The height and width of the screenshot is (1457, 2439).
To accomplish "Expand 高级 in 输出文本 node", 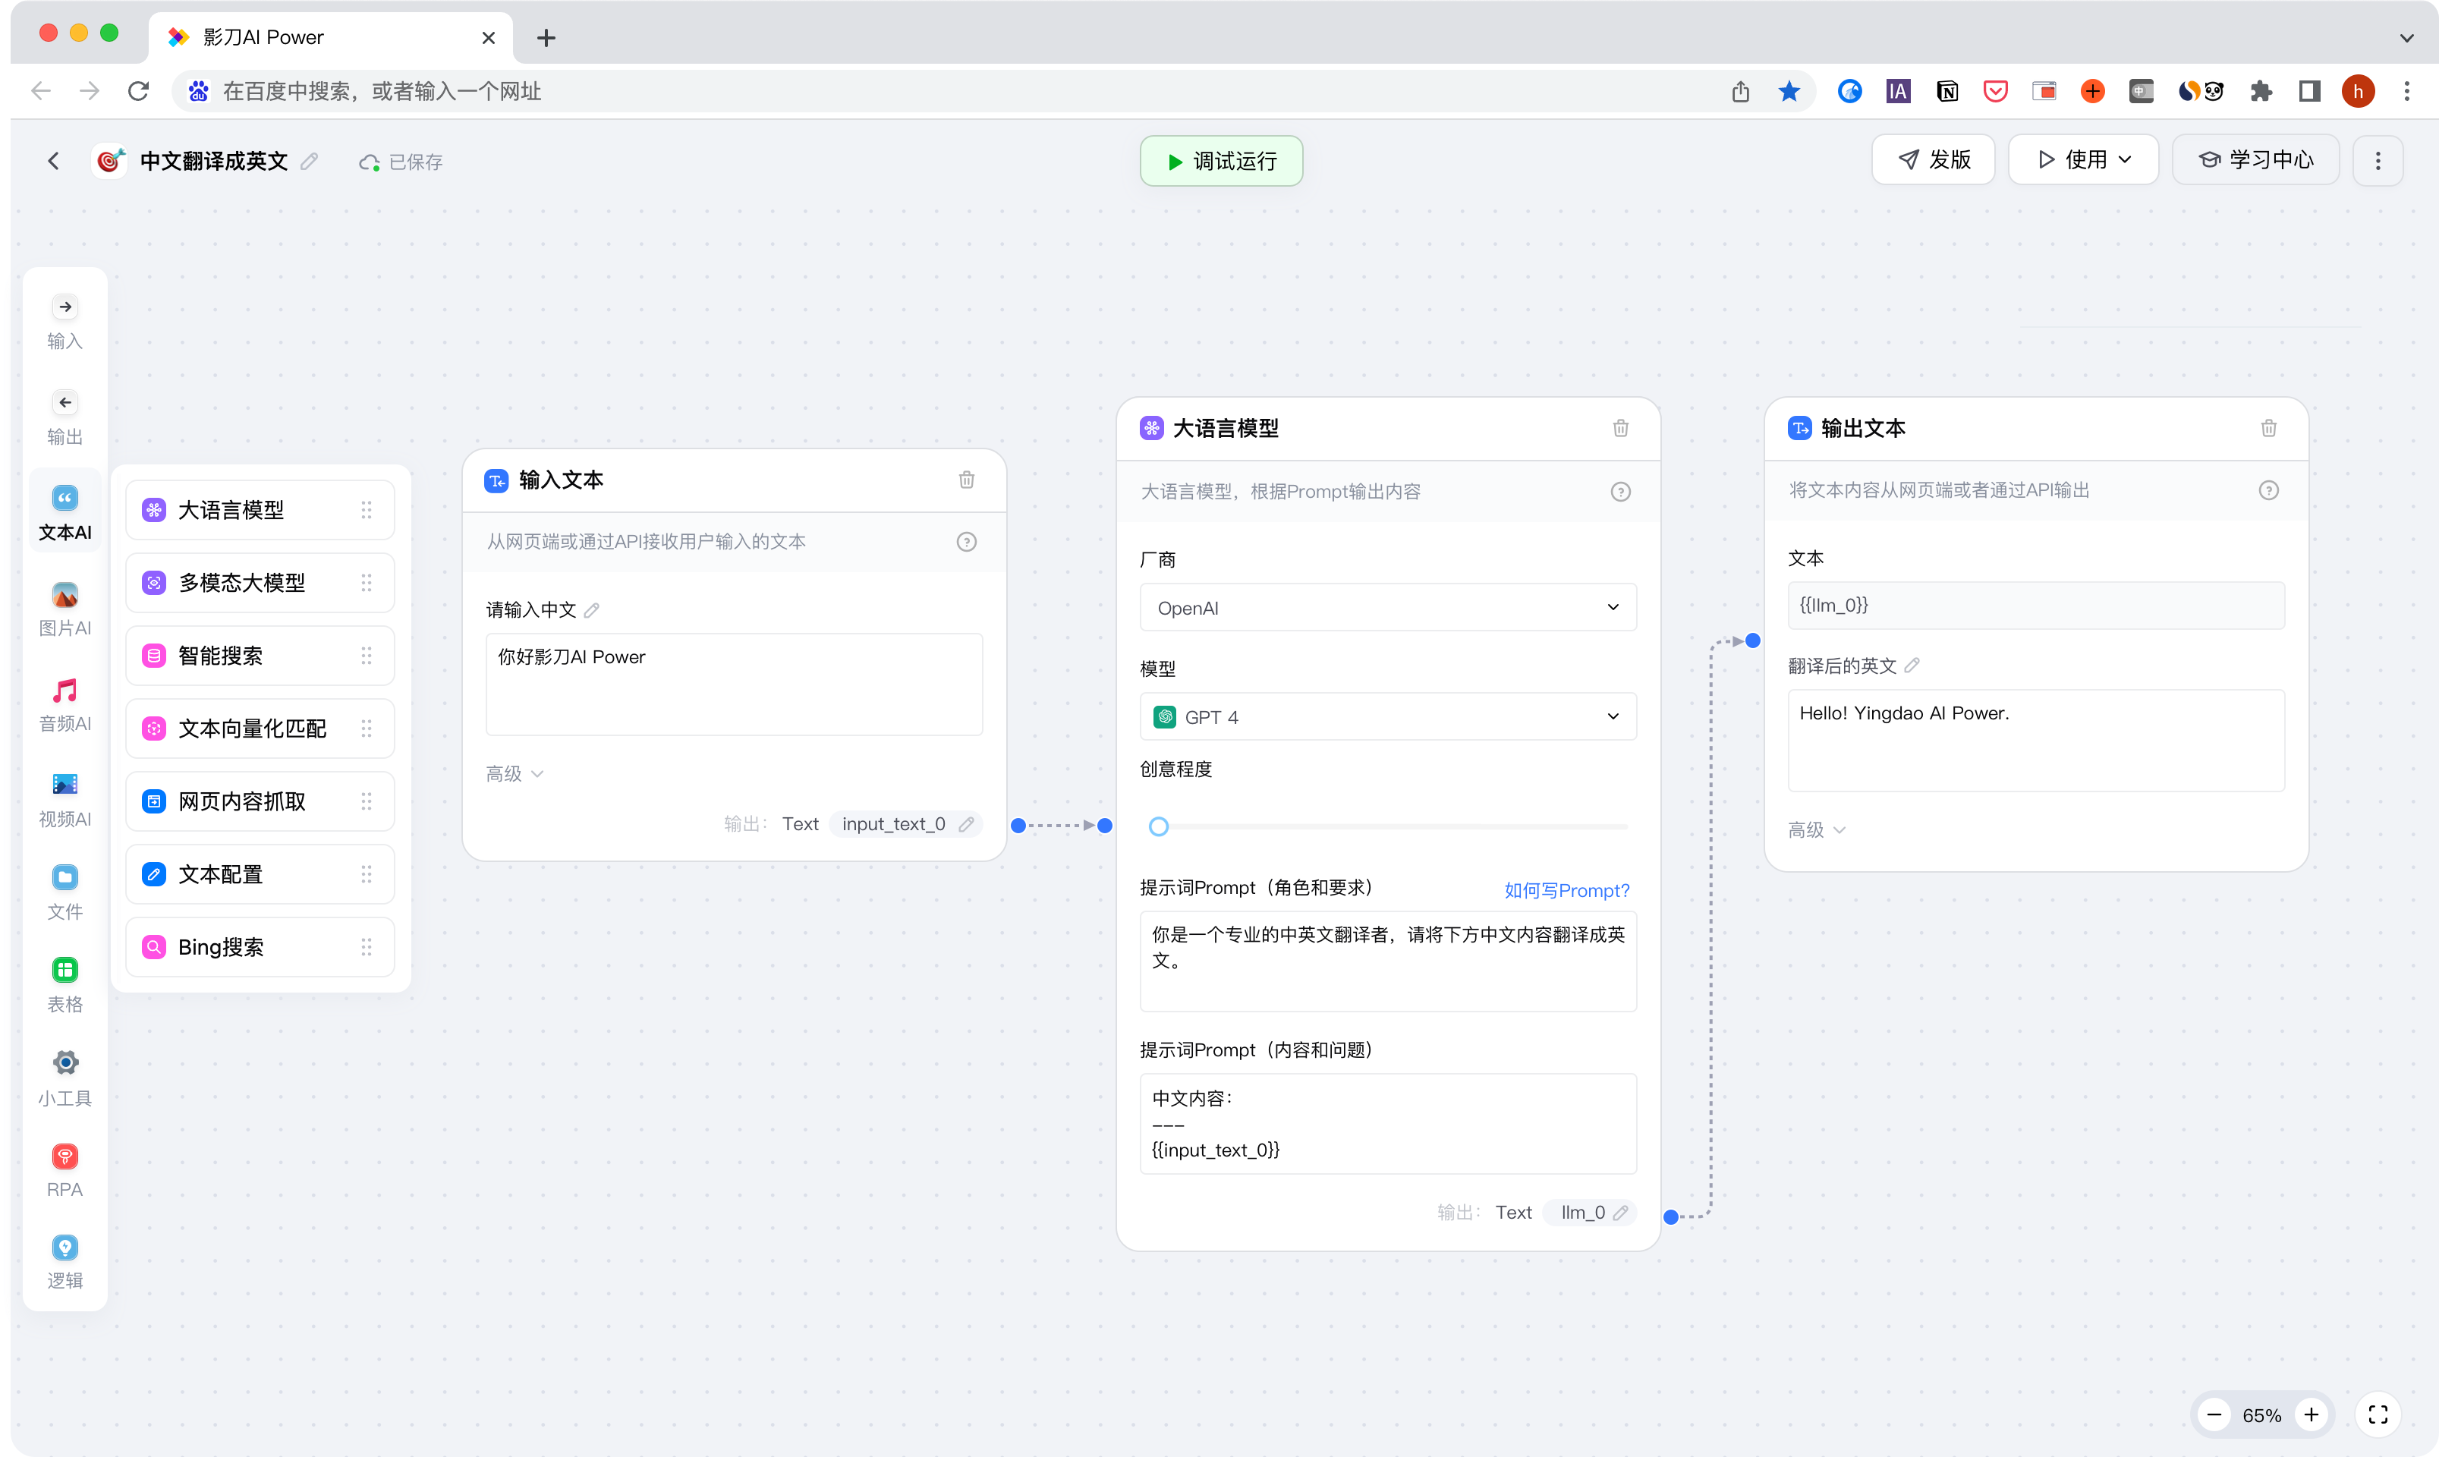I will [x=1817, y=829].
